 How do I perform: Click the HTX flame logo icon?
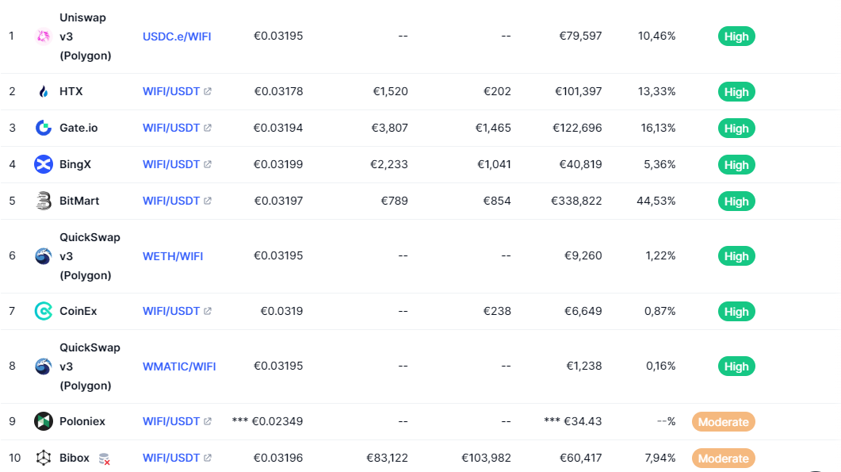click(x=44, y=92)
